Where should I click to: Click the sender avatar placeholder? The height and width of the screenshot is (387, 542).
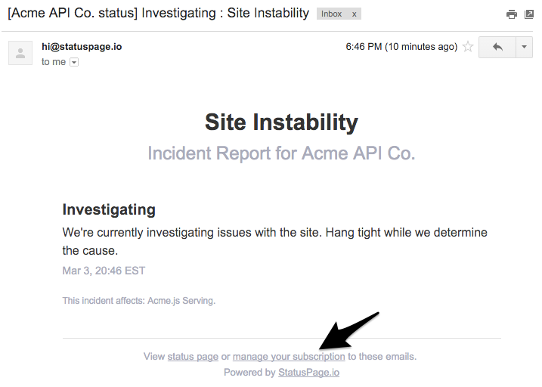coord(20,53)
